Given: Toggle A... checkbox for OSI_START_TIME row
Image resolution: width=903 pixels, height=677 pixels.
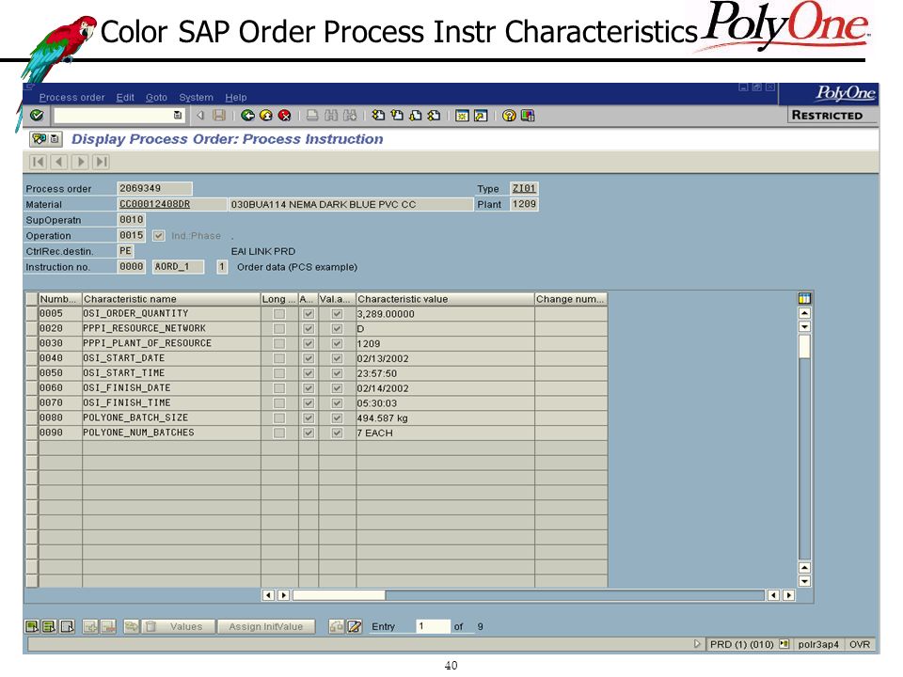Looking at the screenshot, I should [x=309, y=373].
